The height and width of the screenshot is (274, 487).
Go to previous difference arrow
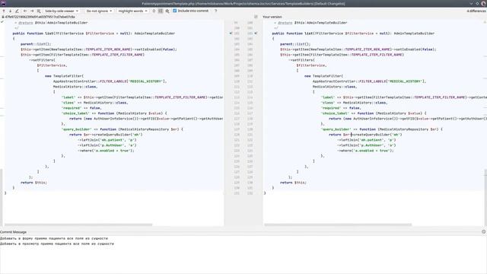point(4,11)
